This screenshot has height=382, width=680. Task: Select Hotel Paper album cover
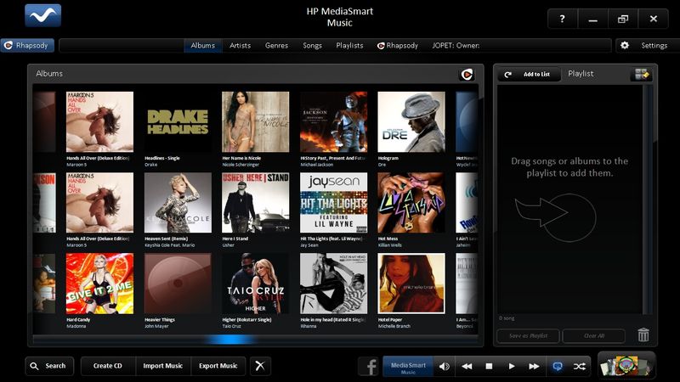(411, 284)
